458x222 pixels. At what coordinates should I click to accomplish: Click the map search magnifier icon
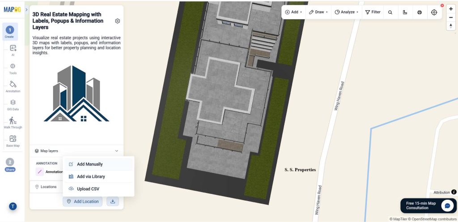tap(390, 12)
